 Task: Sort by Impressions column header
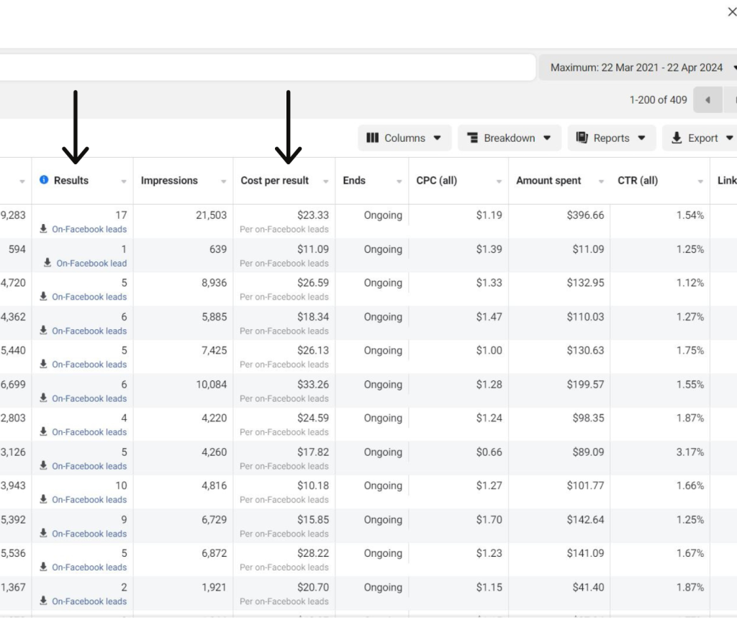click(x=169, y=181)
